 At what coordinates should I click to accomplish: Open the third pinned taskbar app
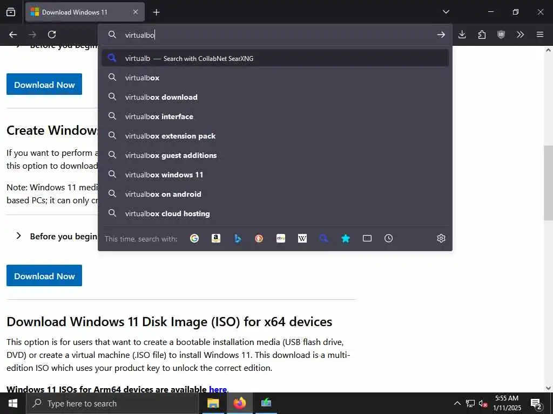tap(266, 403)
